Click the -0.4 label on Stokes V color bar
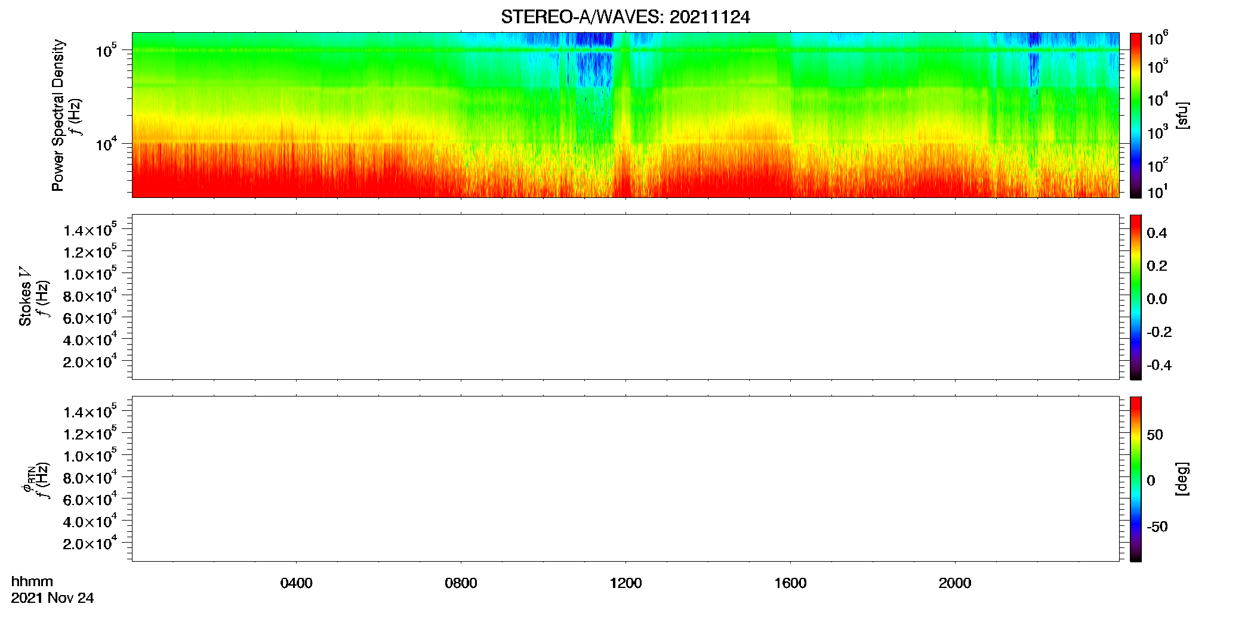This screenshot has width=1251, height=644. (1159, 365)
